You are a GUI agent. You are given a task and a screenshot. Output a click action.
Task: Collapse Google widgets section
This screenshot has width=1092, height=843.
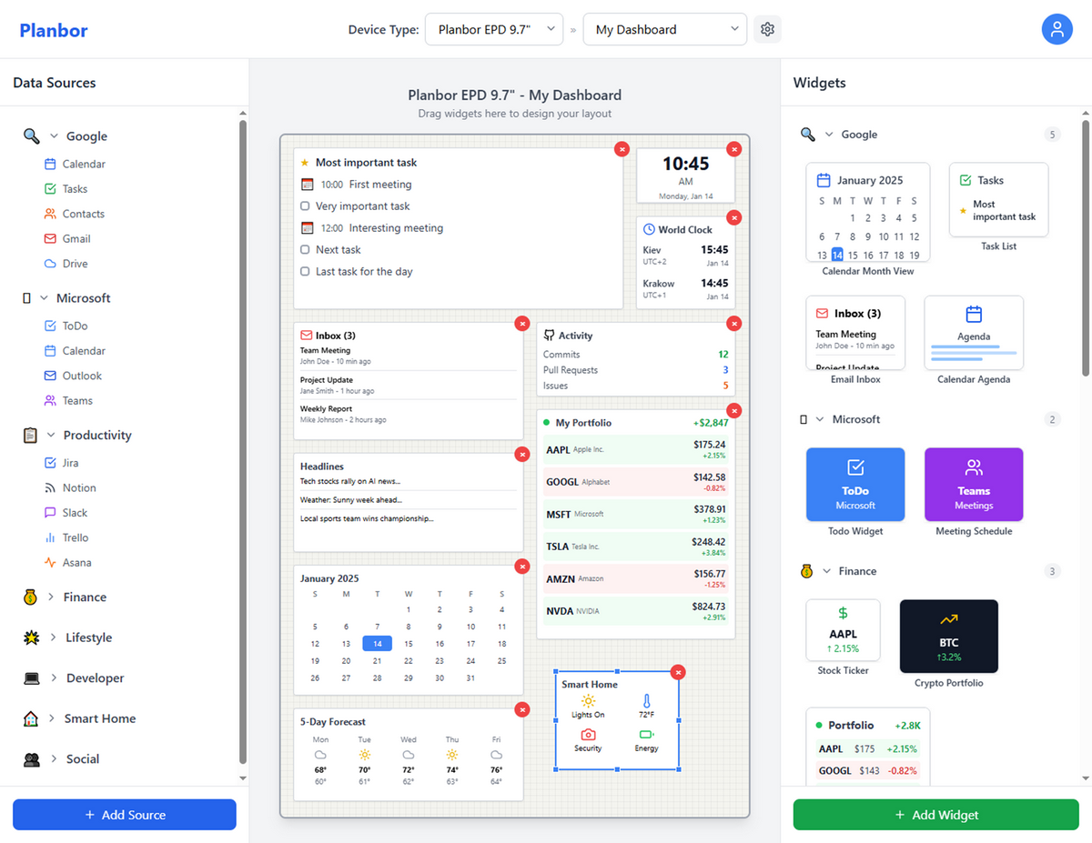[x=829, y=135]
